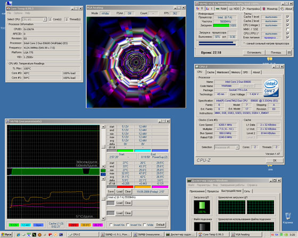Click the small bracket button beside Помощь
298x238 pixels.
pos(289,53)
